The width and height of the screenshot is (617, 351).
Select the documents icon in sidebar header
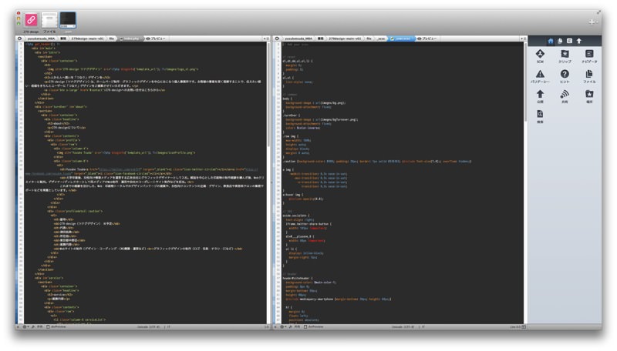coord(560,41)
